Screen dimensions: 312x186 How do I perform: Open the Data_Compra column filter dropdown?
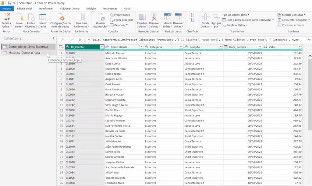click(260, 47)
